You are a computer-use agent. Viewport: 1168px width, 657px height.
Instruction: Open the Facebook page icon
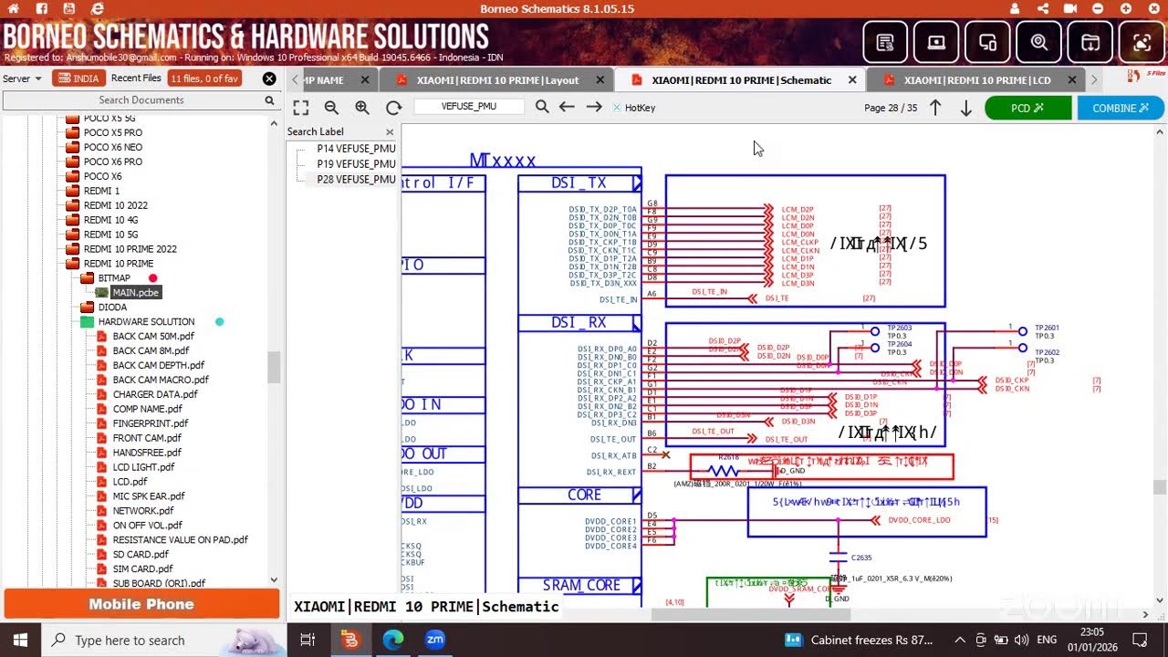coord(42,8)
